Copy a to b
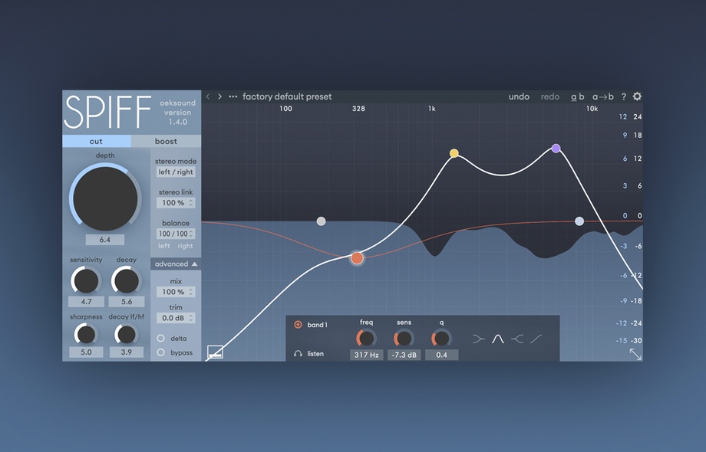This screenshot has width=706, height=452. [603, 97]
